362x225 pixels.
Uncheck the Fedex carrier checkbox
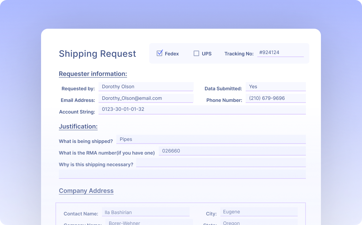(159, 53)
